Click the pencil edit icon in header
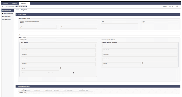The width and height of the screenshot is (182, 97). click(x=173, y=6)
